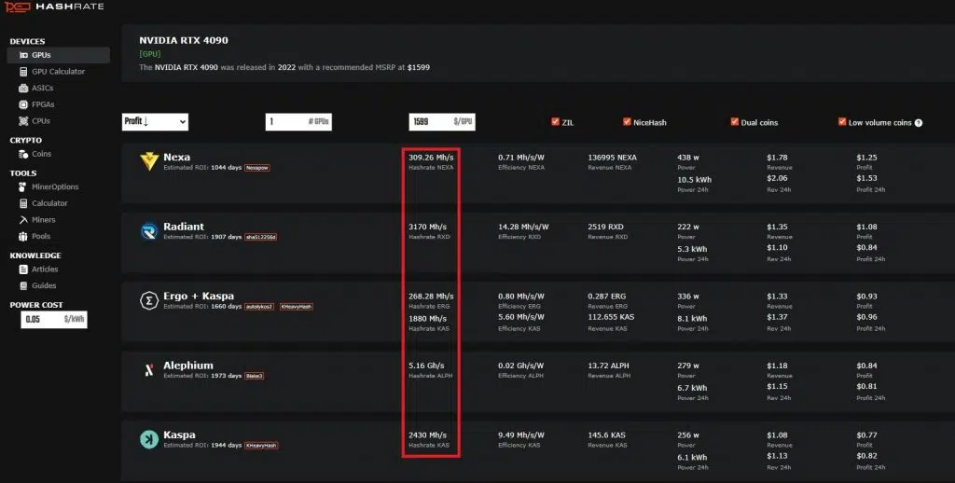Click the KHeavyHash tag in Kaspa row
955x483 pixels.
tap(261, 446)
